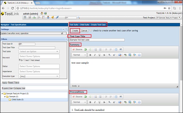Image resolution: width=183 pixels, height=113 pixels.
Task: Open Events horn icon in TestLink toolbar
Action: (52, 17)
